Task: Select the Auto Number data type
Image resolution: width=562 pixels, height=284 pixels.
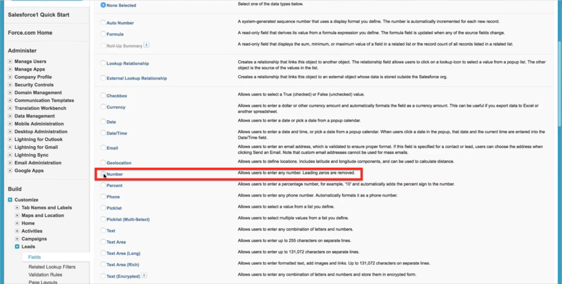Action: tap(103, 23)
